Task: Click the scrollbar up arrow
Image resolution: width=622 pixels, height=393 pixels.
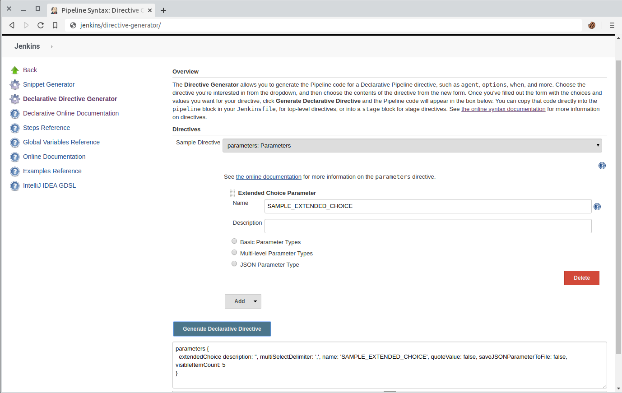Action: tap(619, 38)
